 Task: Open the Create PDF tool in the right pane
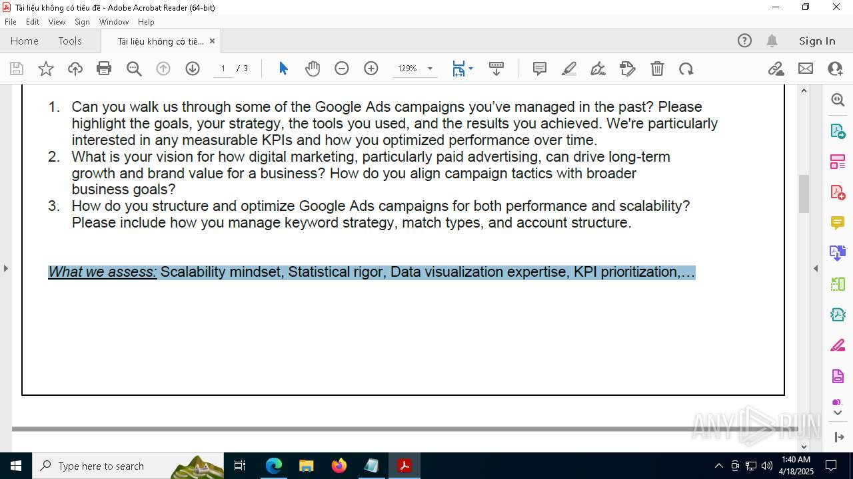coord(838,192)
